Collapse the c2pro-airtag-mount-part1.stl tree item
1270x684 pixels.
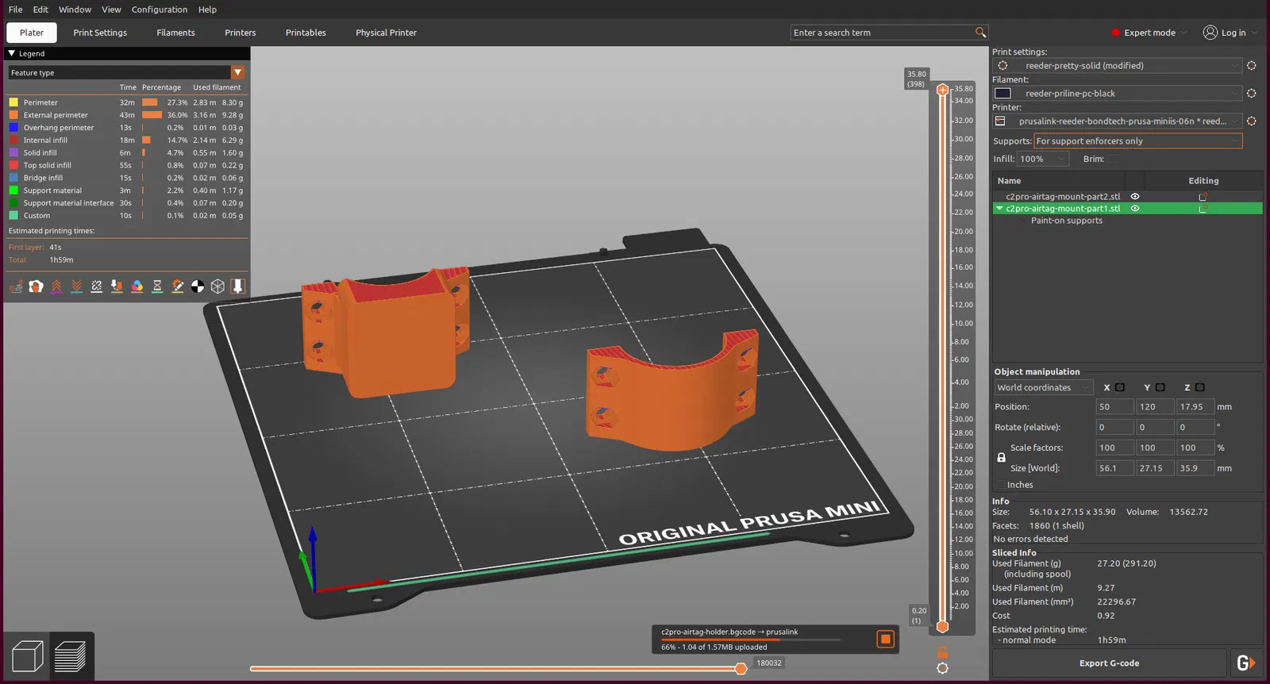tap(999, 209)
